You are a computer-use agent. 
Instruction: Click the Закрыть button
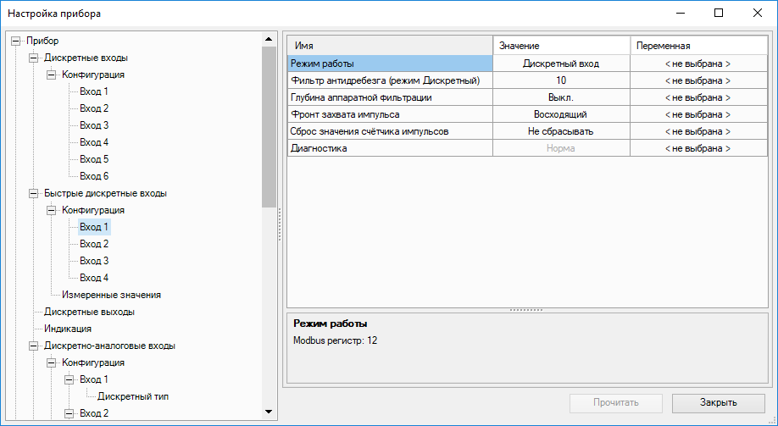[718, 402]
